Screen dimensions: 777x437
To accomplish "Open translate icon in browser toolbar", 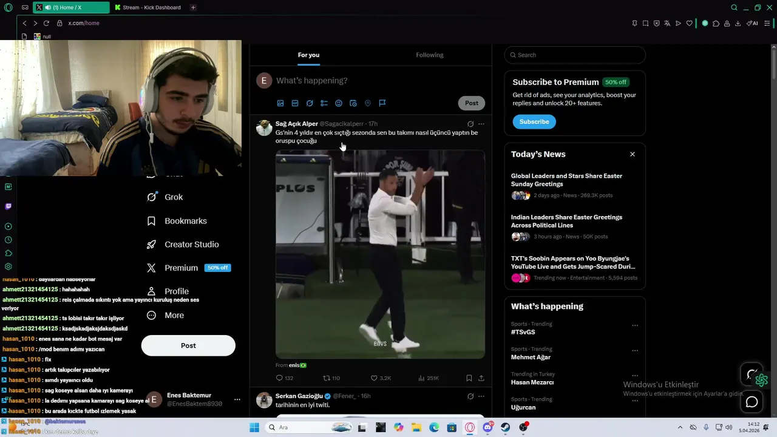I will [x=667, y=23].
